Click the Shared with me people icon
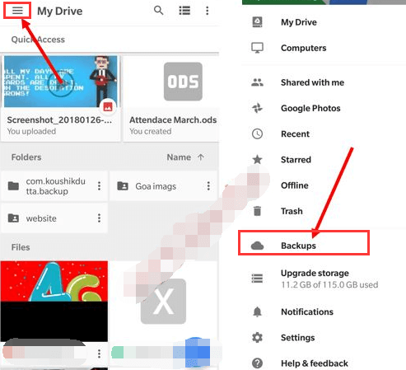406x370 pixels. click(x=257, y=82)
